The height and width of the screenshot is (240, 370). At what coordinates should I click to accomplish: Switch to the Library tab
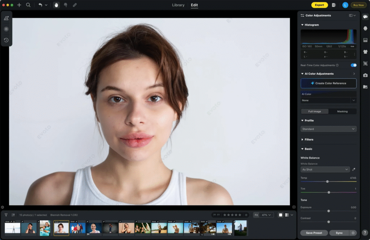click(x=178, y=5)
